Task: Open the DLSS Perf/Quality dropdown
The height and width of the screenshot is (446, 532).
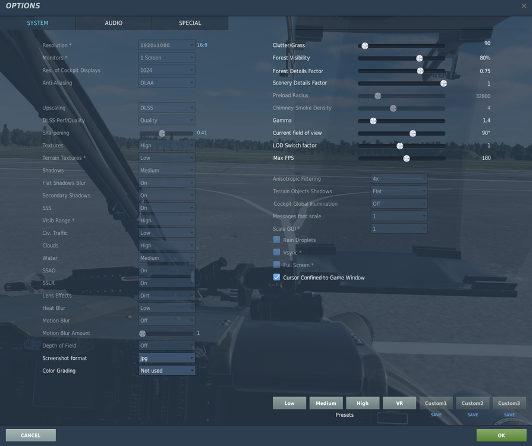Action: point(166,120)
